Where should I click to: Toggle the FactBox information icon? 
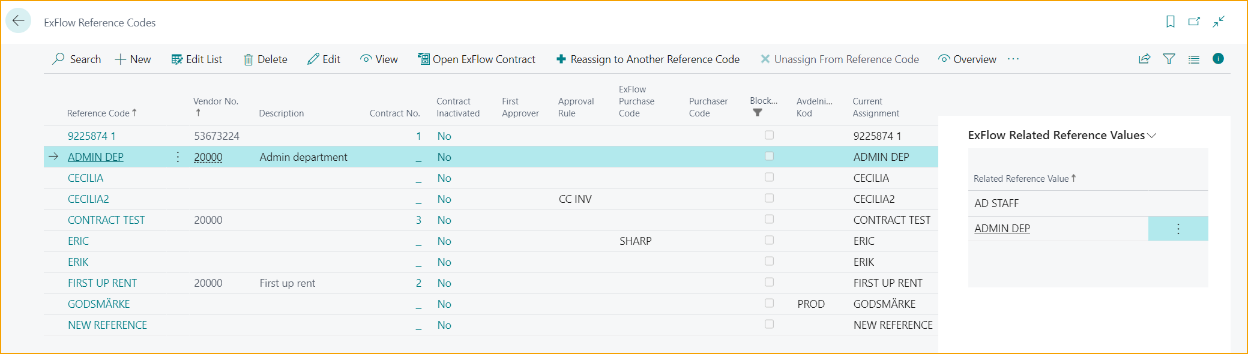point(1218,58)
